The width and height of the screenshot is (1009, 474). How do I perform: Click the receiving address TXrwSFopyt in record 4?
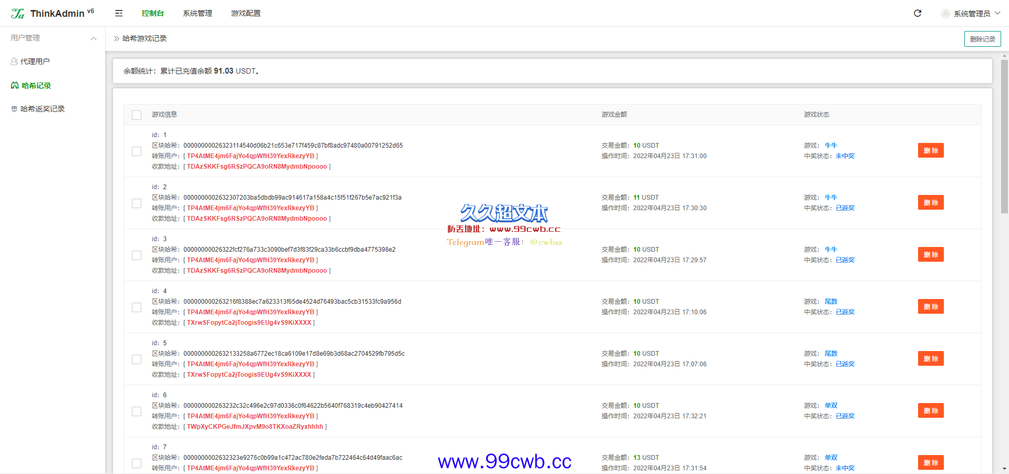pyautogui.click(x=249, y=323)
